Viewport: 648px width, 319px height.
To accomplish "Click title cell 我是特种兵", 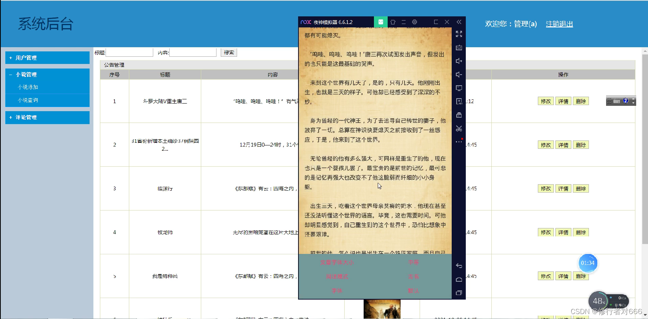I will tap(165, 276).
